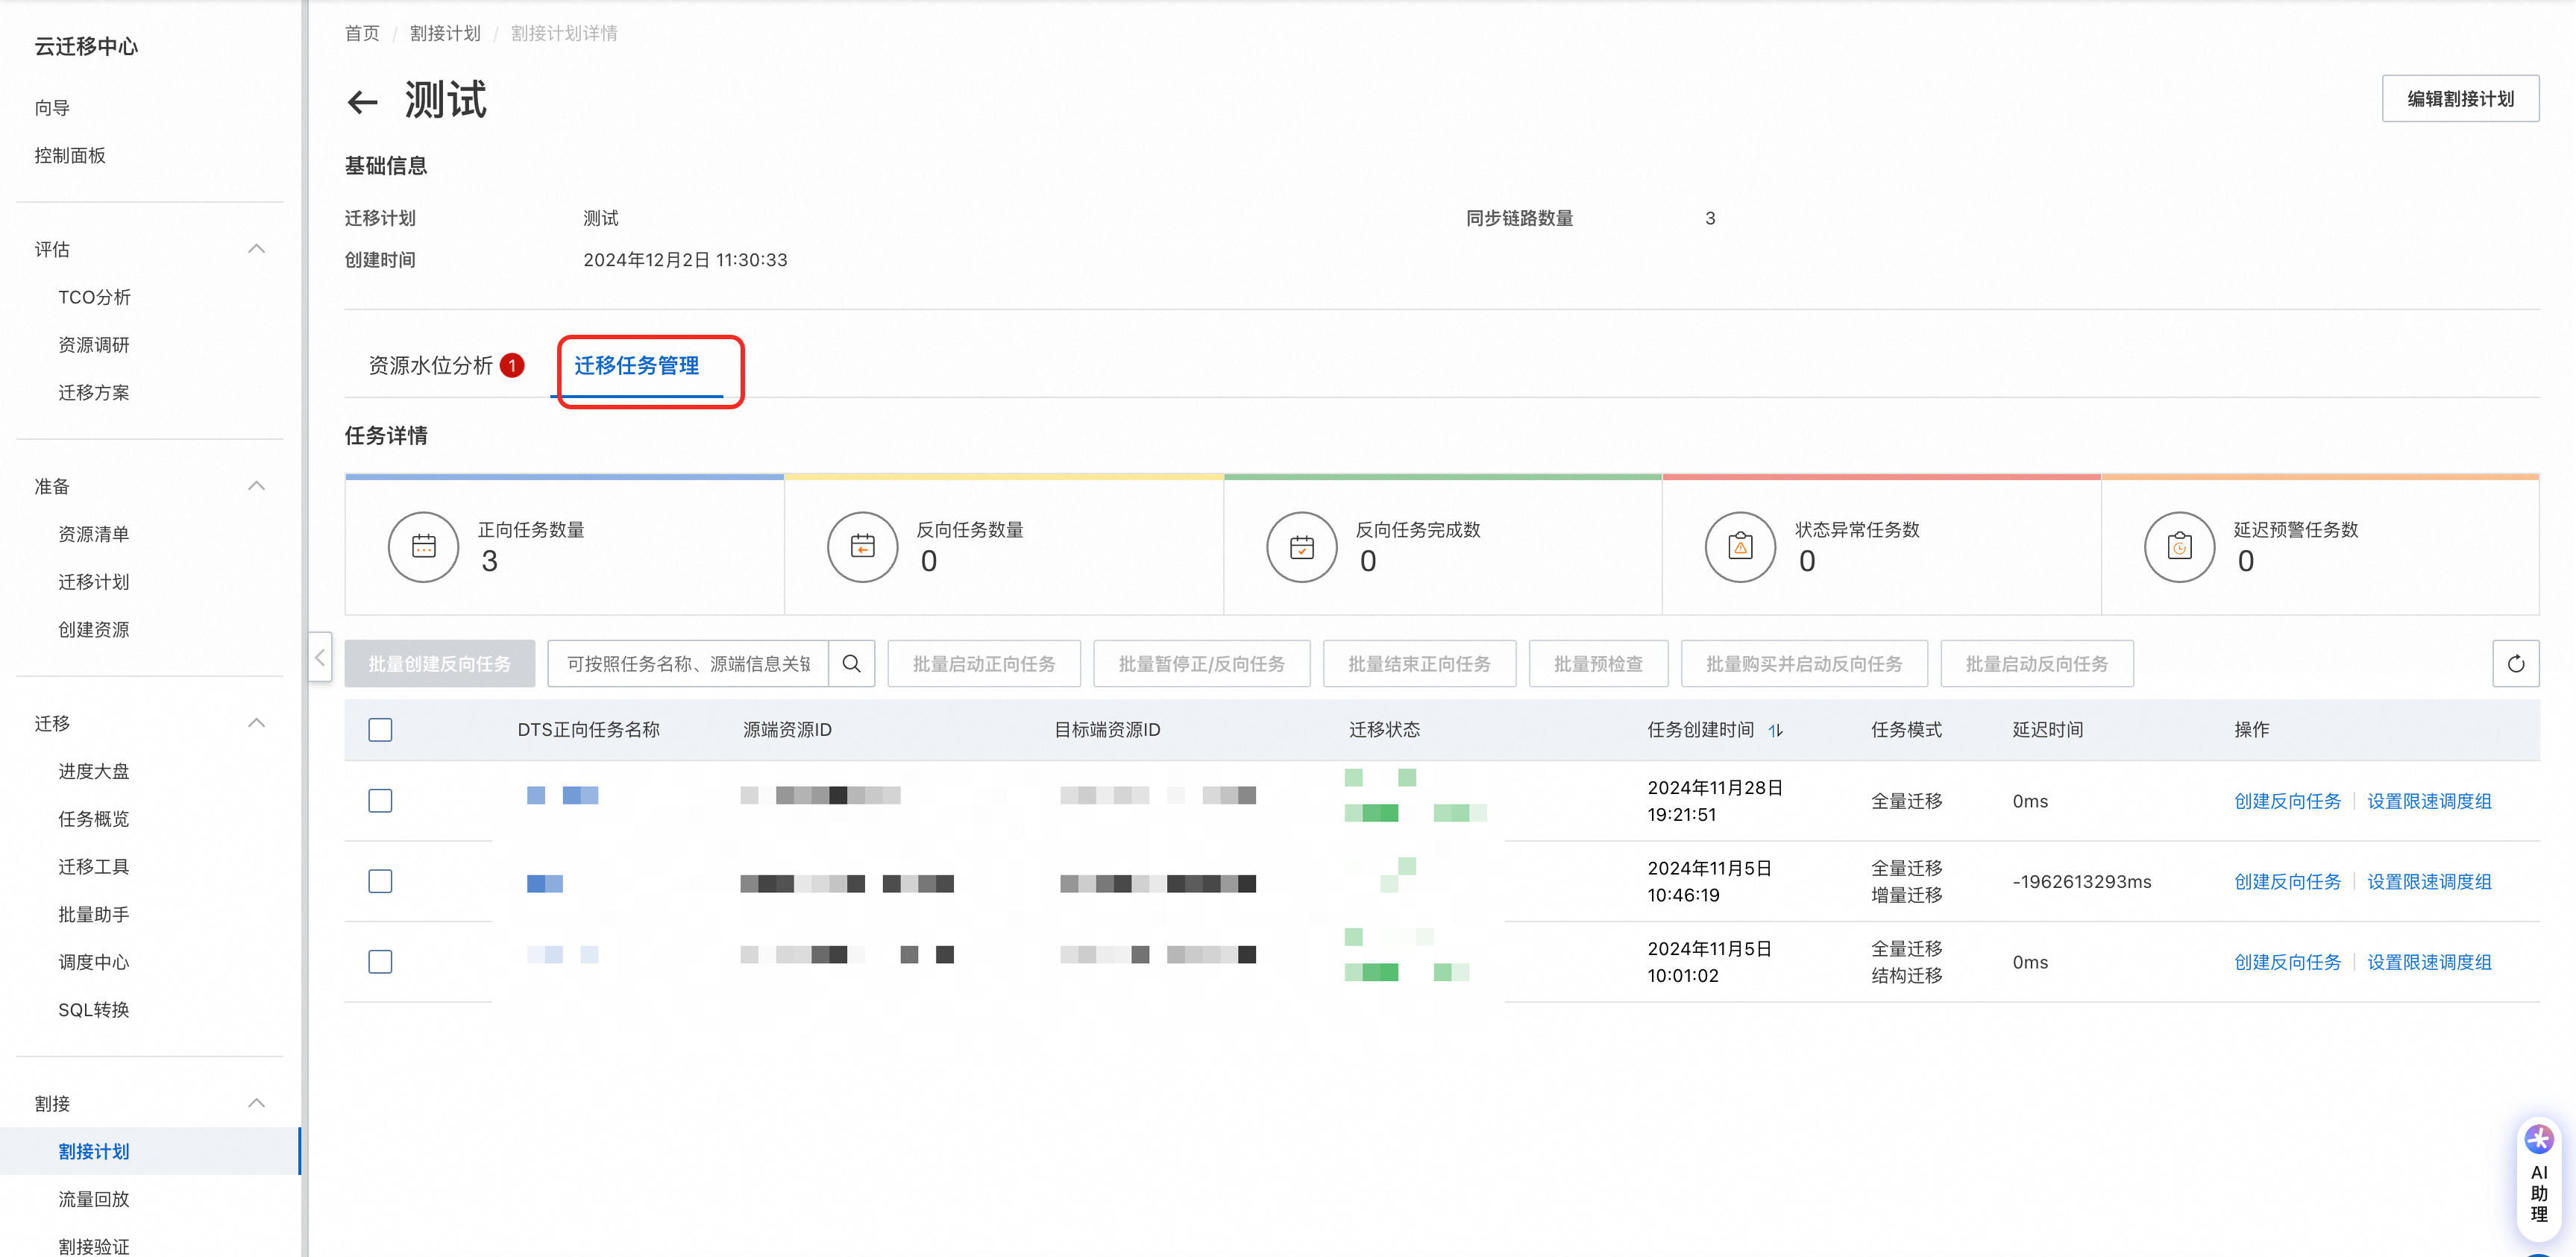2576x1257 pixels.
Task: Check the row dated 2024年11月28日
Action: 380,801
